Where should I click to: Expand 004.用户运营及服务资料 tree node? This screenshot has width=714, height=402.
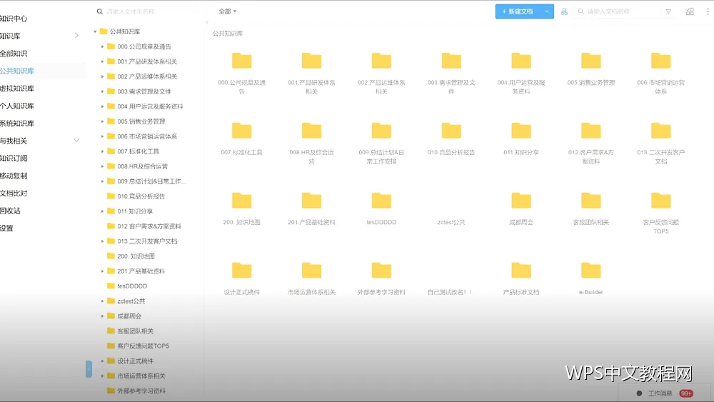pyautogui.click(x=102, y=106)
